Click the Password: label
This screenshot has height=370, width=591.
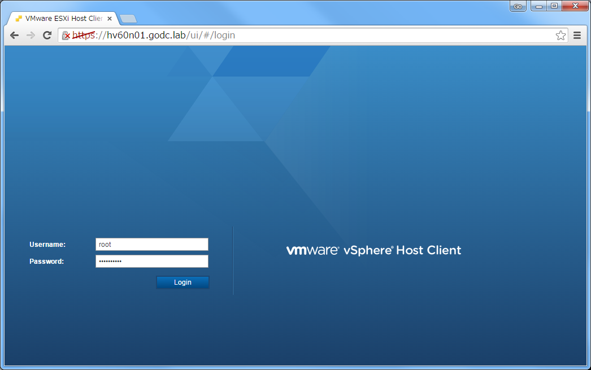[x=47, y=262]
